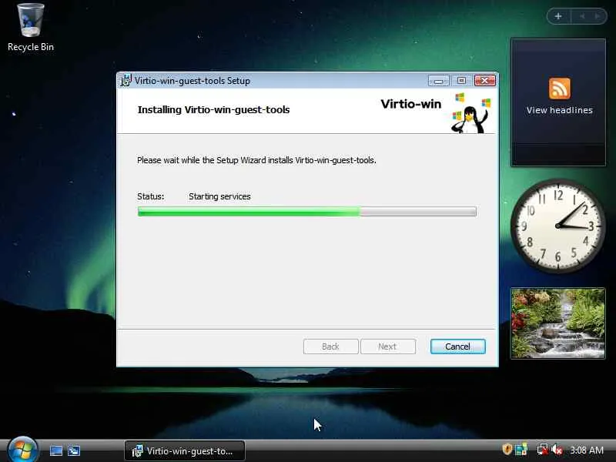
Task: Minimize the Virtio-win-guest-tools Setup window
Action: pyautogui.click(x=438, y=81)
